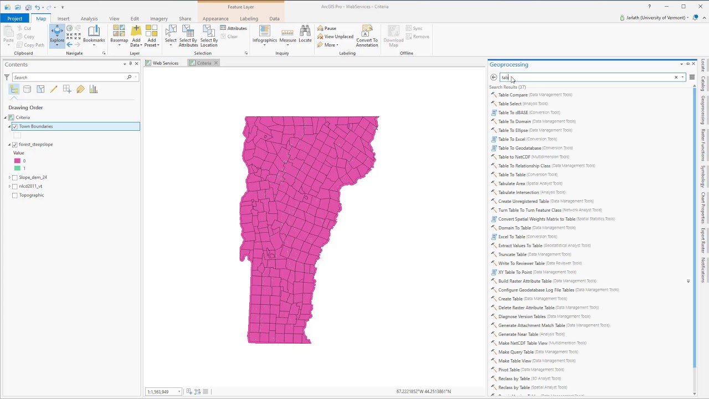The height and width of the screenshot is (399, 709).
Task: Expand the nlcd2011_vt layer
Action: [9, 186]
